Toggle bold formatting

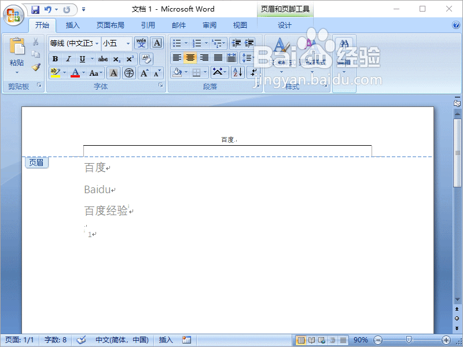(x=55, y=59)
